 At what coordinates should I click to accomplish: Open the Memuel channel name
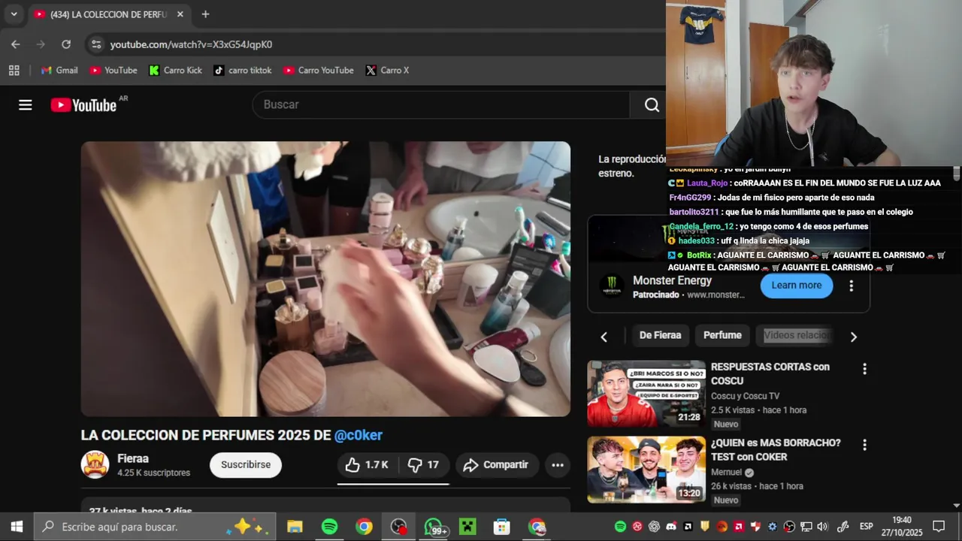[726, 472]
